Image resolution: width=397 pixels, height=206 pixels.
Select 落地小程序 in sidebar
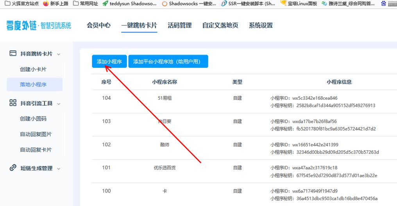point(34,84)
